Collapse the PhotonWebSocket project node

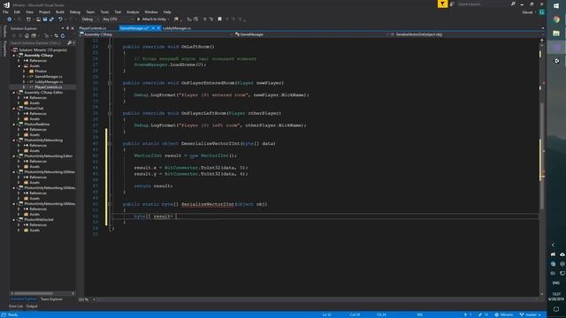pos(14,220)
